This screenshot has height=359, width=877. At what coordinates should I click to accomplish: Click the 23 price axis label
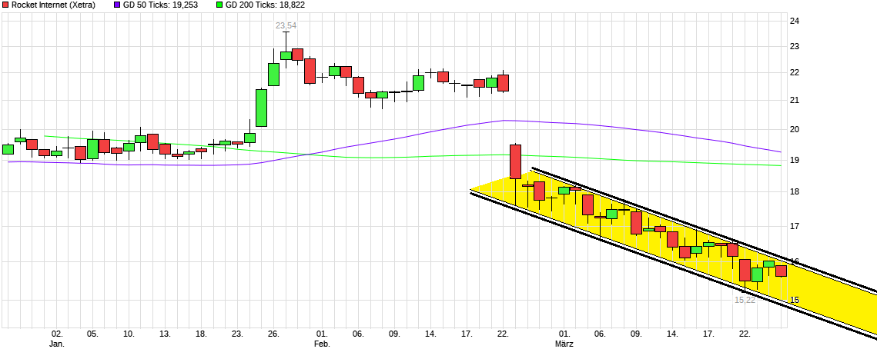pyautogui.click(x=795, y=46)
